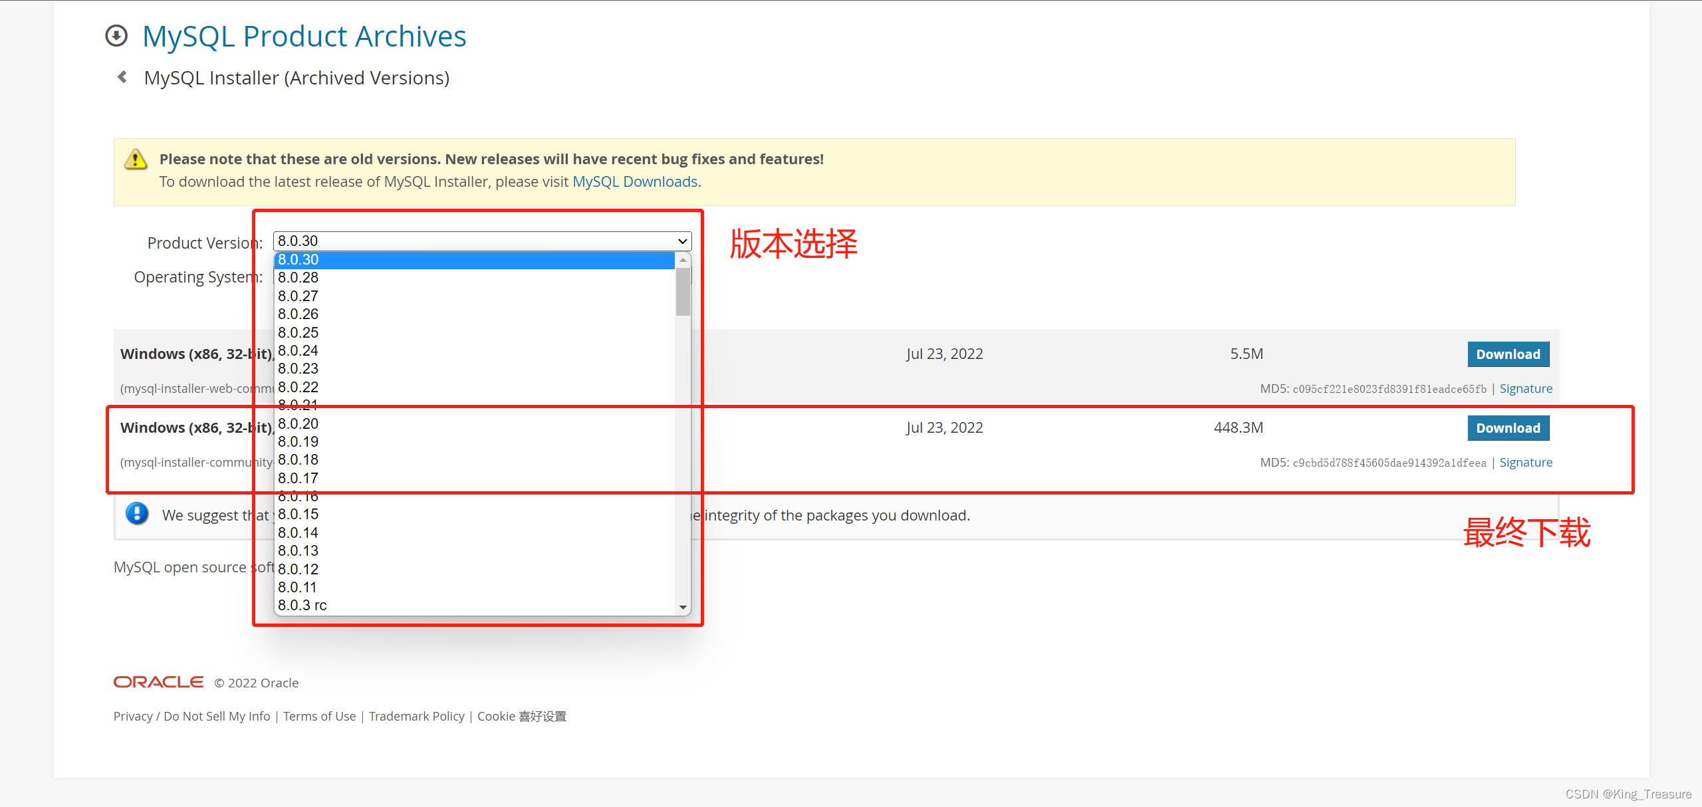Click the blue information exclamation icon
The height and width of the screenshot is (807, 1702).
tap(137, 514)
